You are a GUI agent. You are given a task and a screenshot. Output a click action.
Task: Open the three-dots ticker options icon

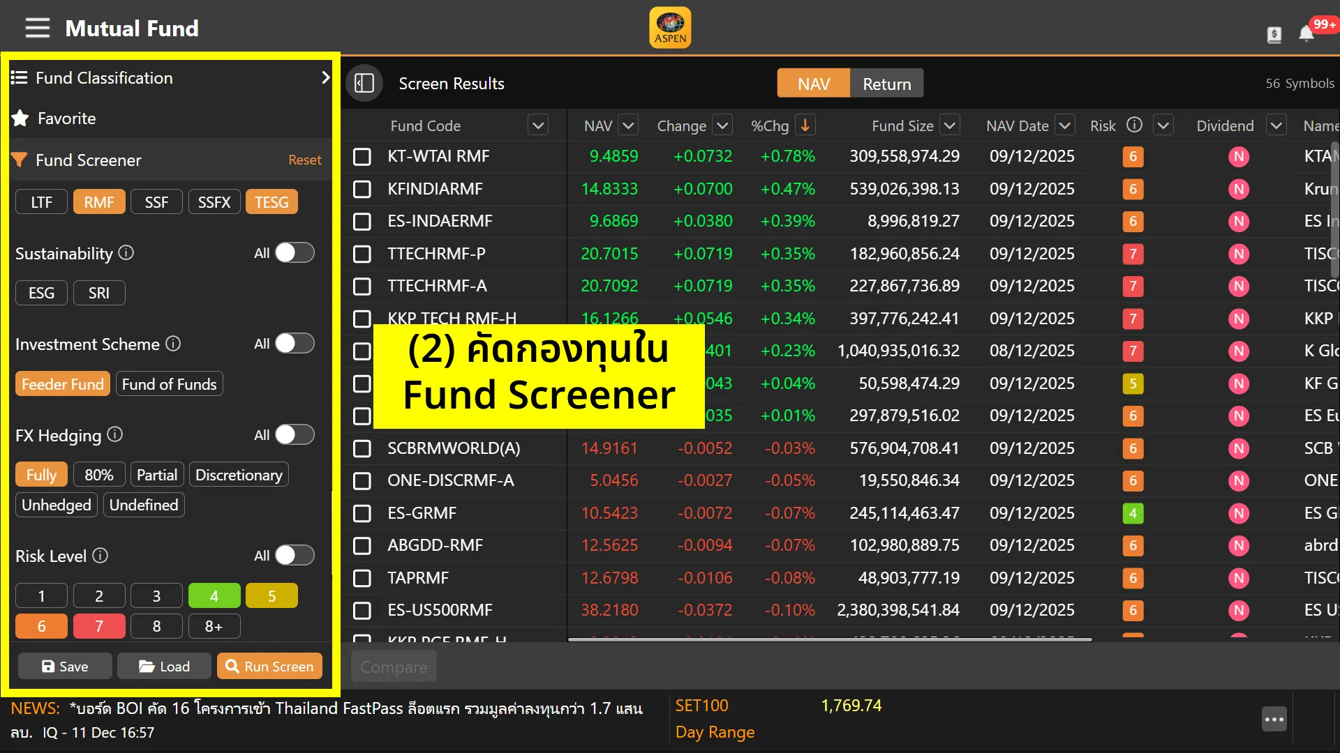coord(1274,719)
